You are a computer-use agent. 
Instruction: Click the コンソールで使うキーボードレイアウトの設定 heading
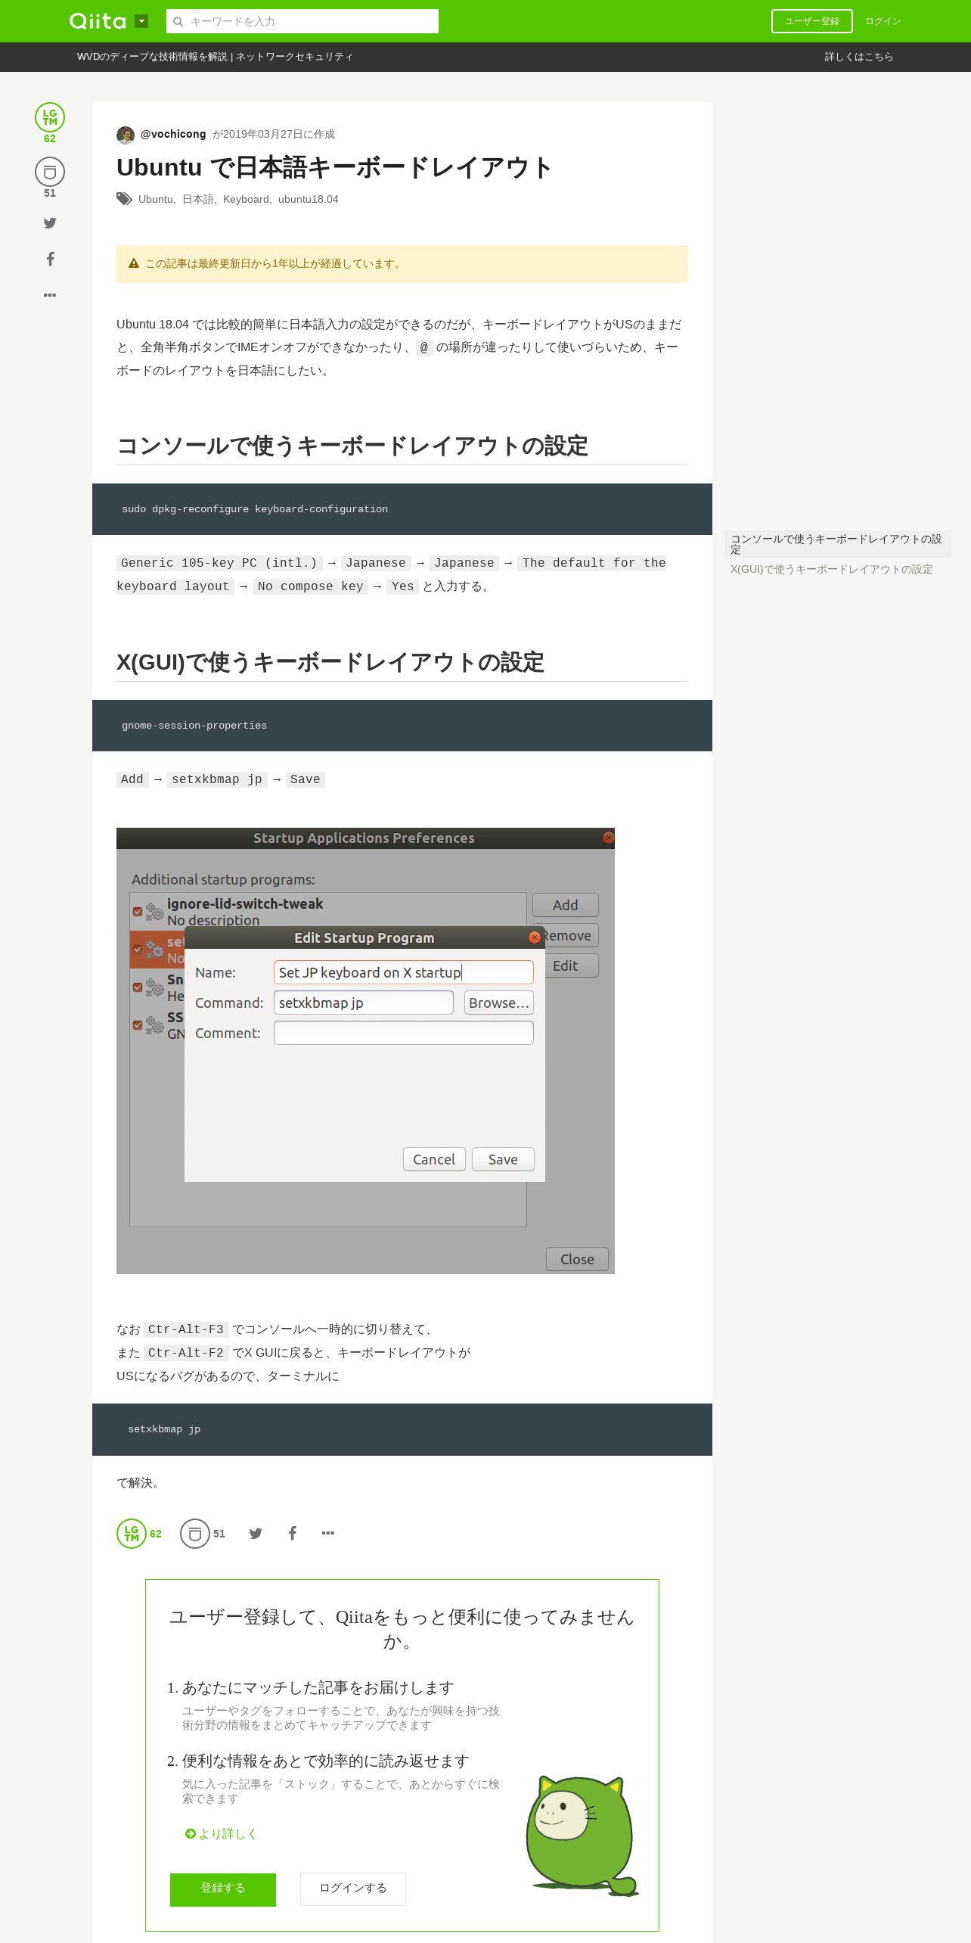pos(352,446)
